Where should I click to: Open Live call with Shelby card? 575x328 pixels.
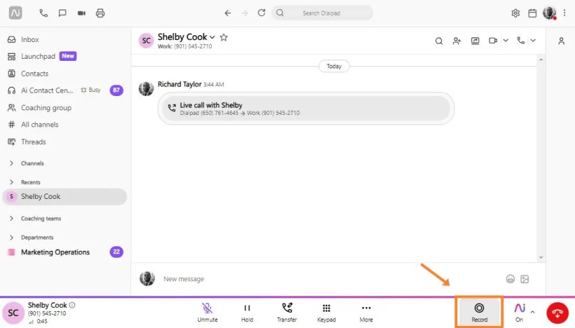tap(306, 108)
